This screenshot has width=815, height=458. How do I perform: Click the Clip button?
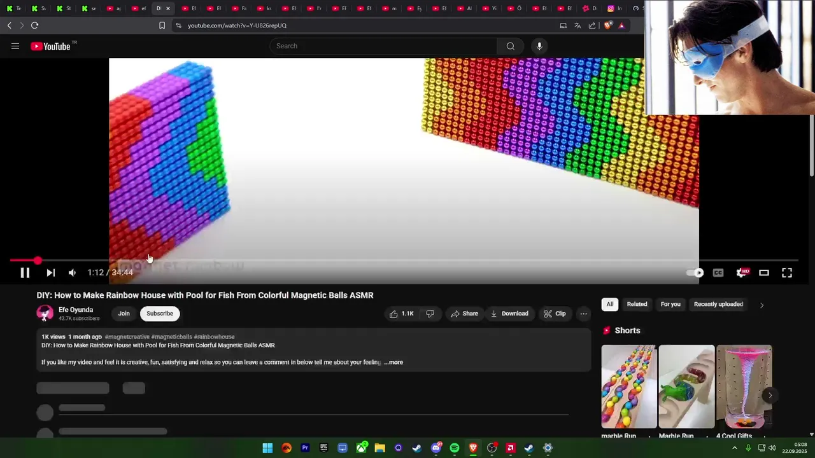coord(555,314)
